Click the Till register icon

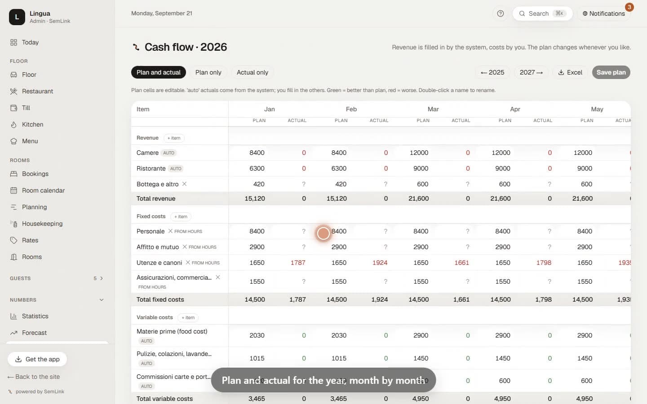(x=13, y=108)
